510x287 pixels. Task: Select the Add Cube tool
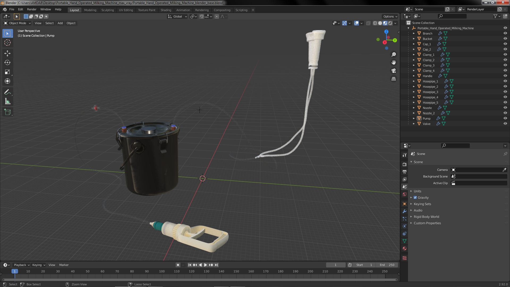[x=7, y=112]
